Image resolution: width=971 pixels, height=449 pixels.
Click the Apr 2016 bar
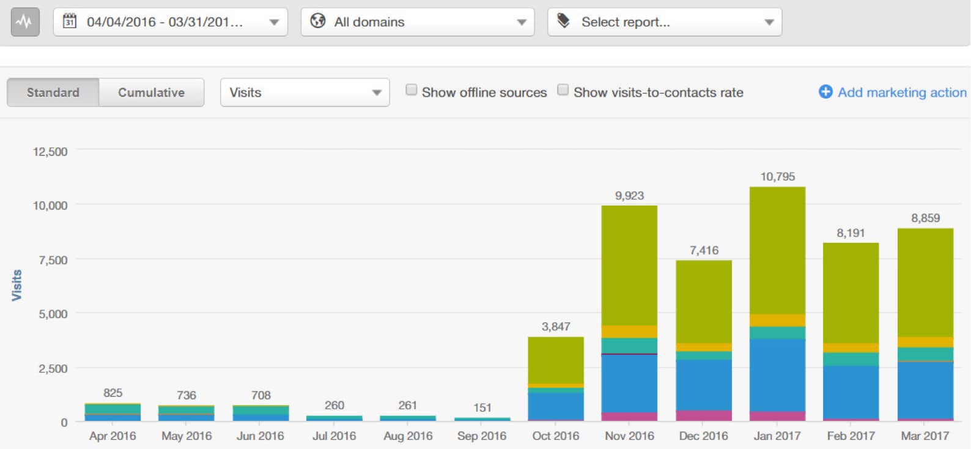(x=113, y=412)
